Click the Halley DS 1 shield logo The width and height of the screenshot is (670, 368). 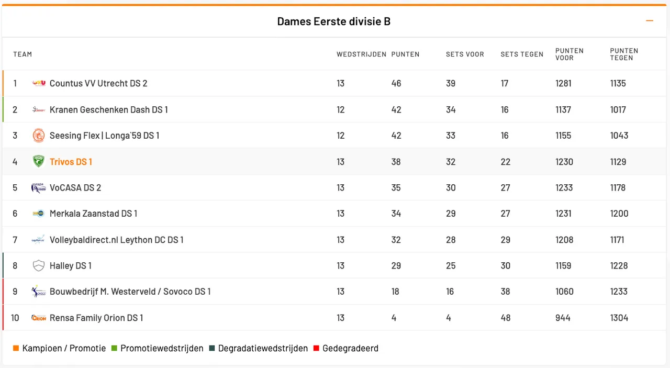coord(39,266)
